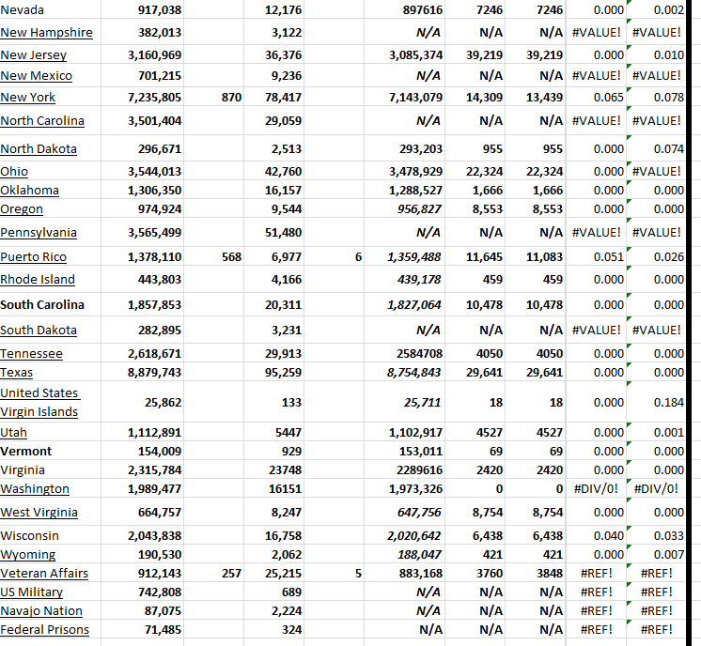Select cell with value 7,143,079

(405, 98)
